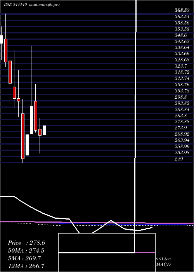Click the 249 price axis label
This screenshot has width=194, height=272.
click(179, 159)
